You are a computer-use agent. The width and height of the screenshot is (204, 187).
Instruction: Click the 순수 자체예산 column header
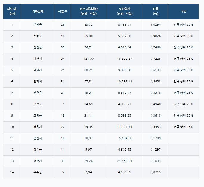89,11
